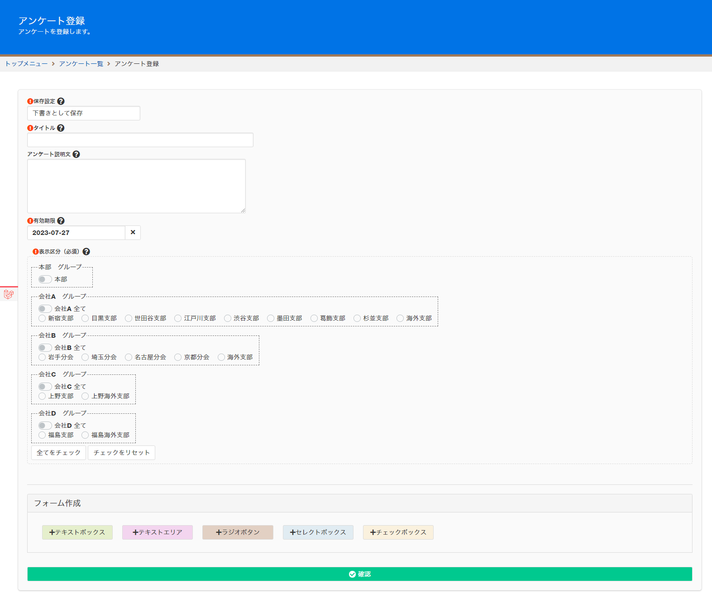Viewport: 712px width, 603px height.
Task: Select 海外支部 under 会社B
Action: (221, 357)
